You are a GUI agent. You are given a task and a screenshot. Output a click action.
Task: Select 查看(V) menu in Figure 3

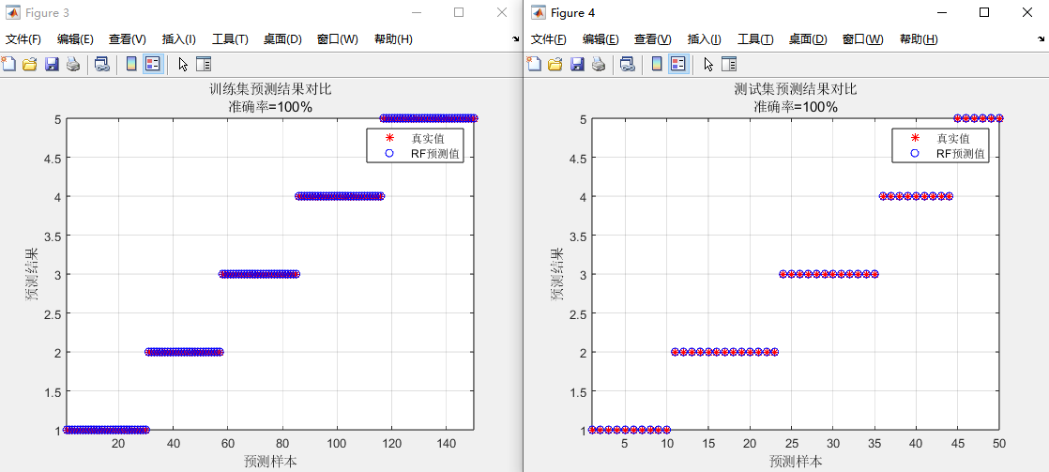[x=127, y=39]
